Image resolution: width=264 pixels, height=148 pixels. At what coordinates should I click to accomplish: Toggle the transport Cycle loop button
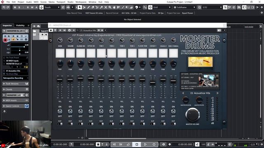tap(128, 144)
